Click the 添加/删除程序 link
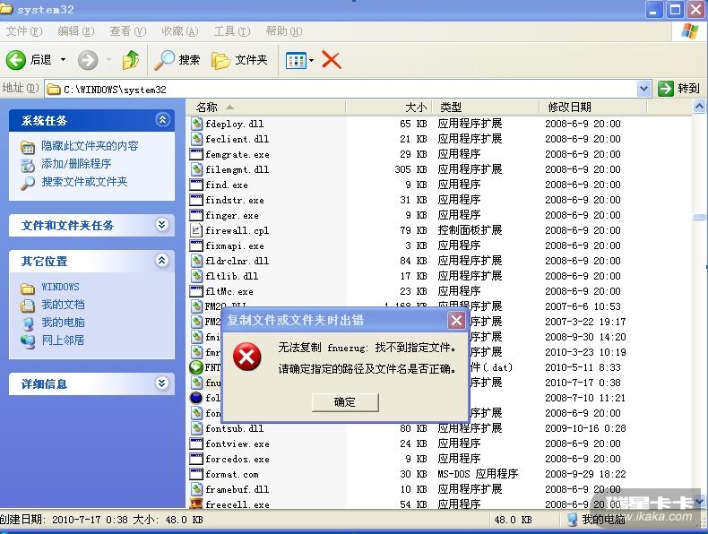The height and width of the screenshot is (534, 708). [76, 164]
